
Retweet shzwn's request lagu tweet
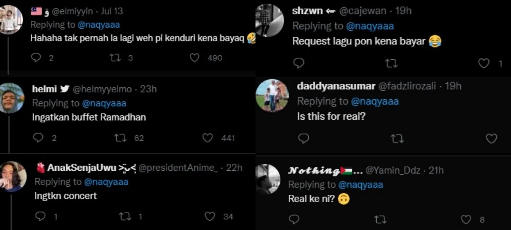(x=391, y=64)
